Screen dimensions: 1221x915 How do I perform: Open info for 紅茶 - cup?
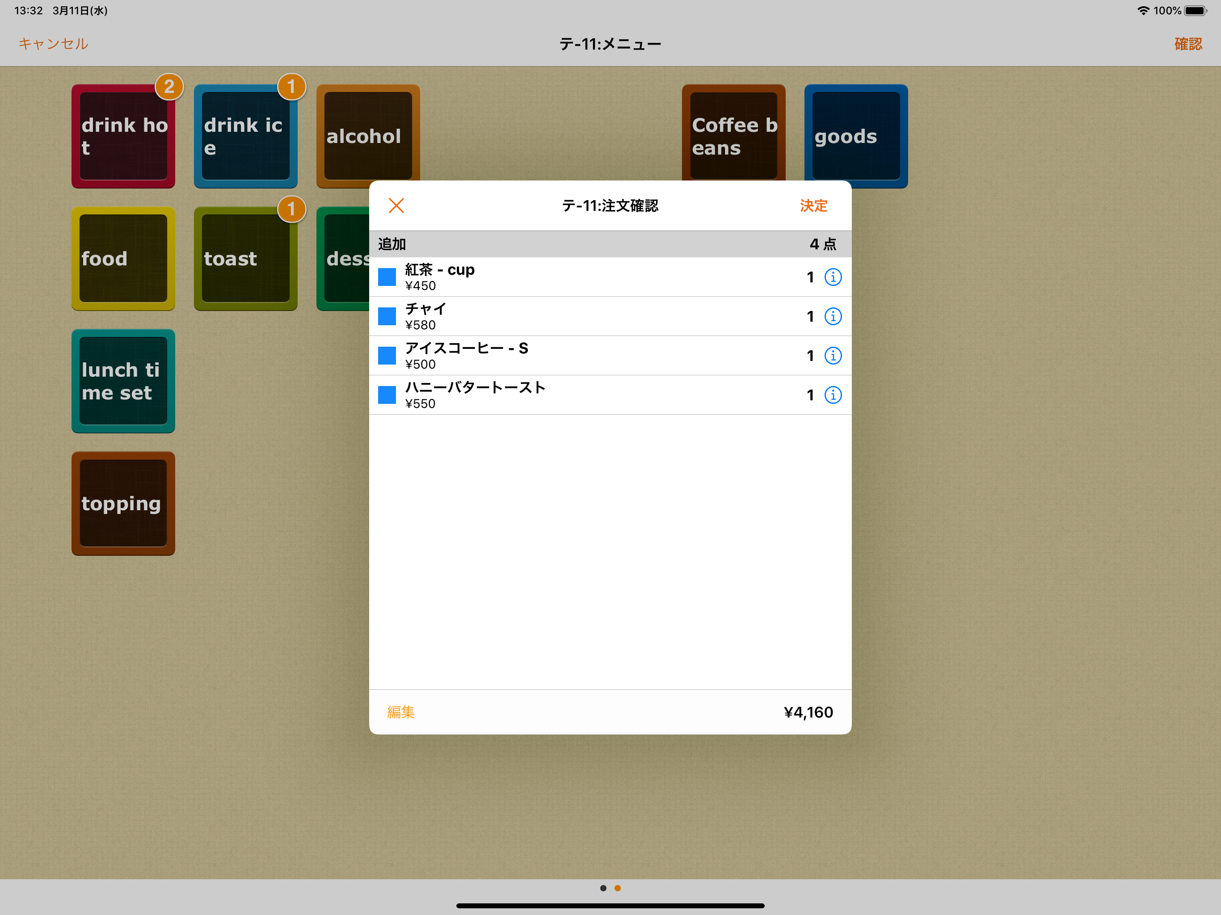[833, 277]
